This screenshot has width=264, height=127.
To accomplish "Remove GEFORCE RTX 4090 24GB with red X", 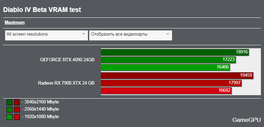I will point(97,60).
